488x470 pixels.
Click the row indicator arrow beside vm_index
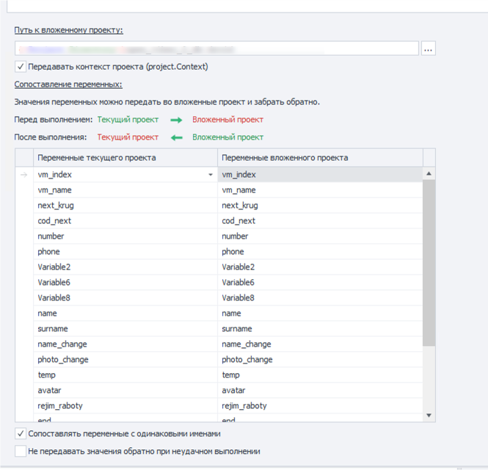coord(24,175)
